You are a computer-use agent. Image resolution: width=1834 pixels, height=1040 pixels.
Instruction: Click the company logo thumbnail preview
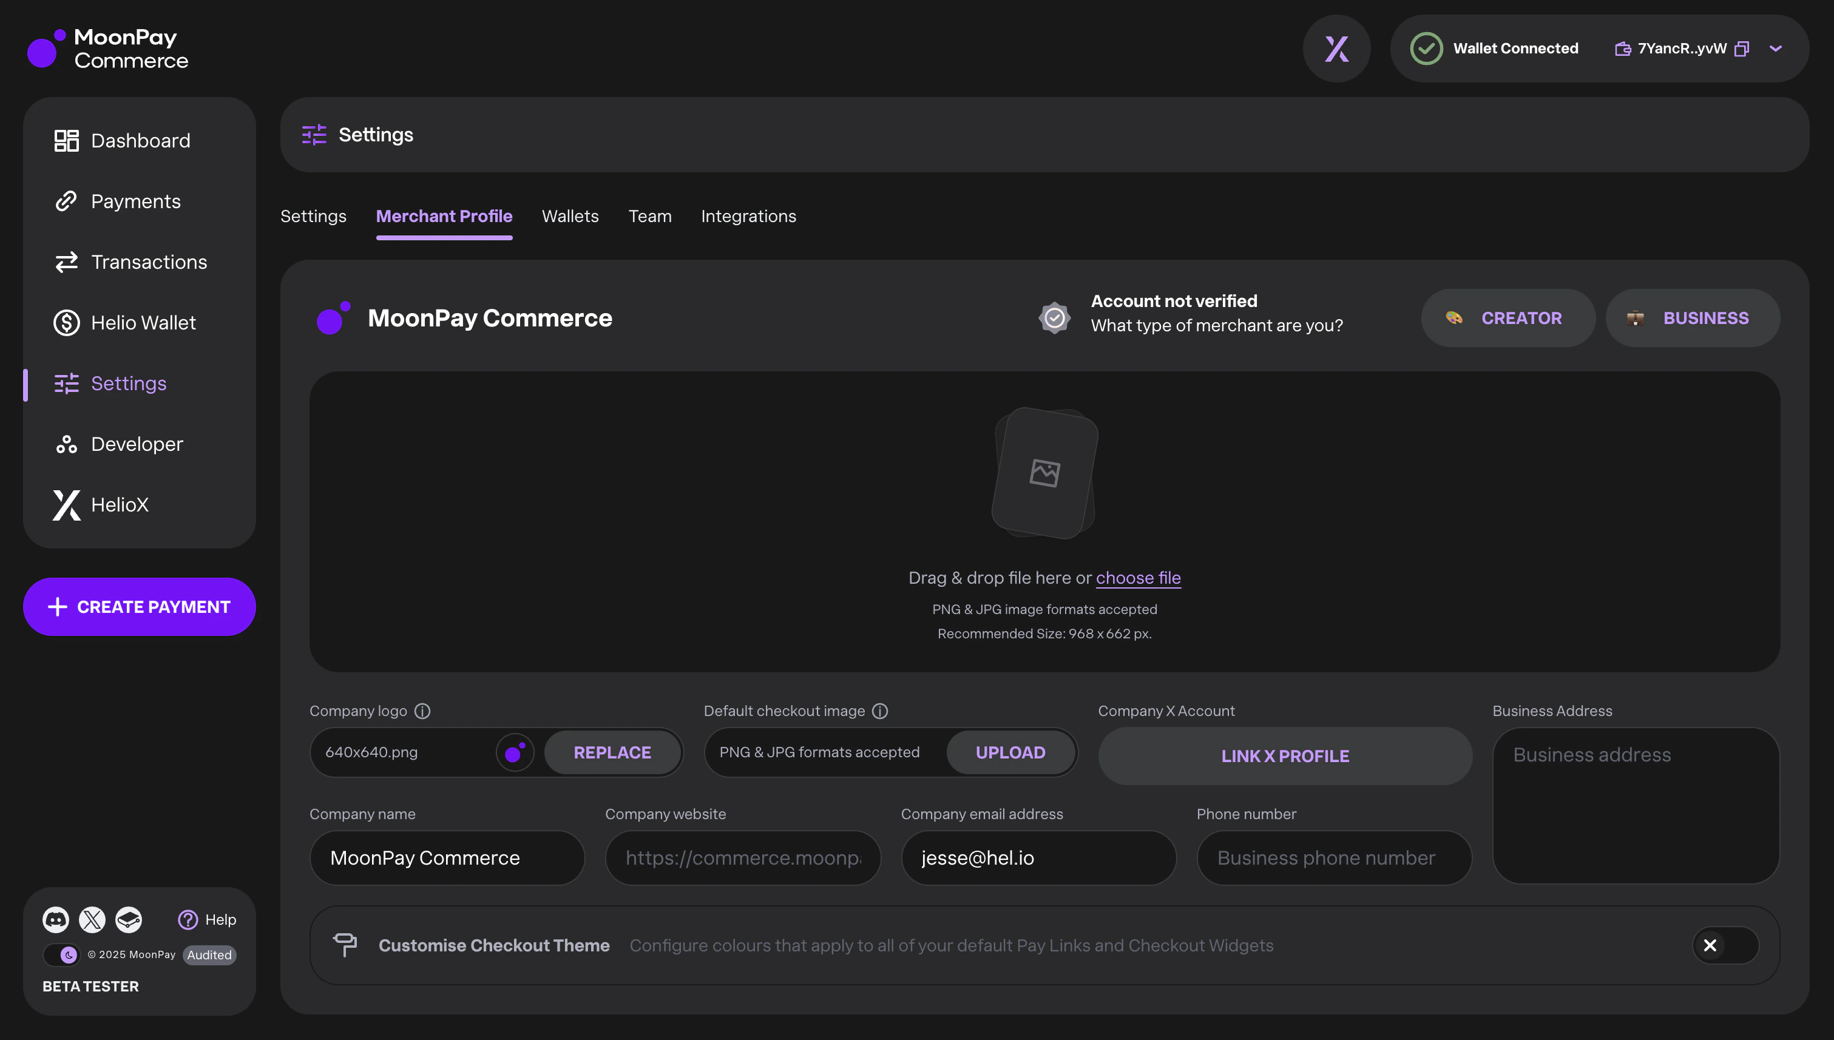pos(515,752)
